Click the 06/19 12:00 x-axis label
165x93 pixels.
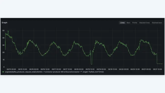(113, 69)
